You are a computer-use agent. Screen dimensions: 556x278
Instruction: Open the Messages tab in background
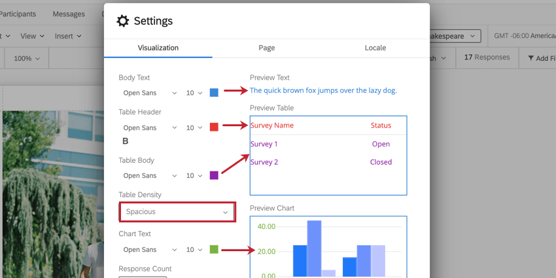[x=69, y=14]
